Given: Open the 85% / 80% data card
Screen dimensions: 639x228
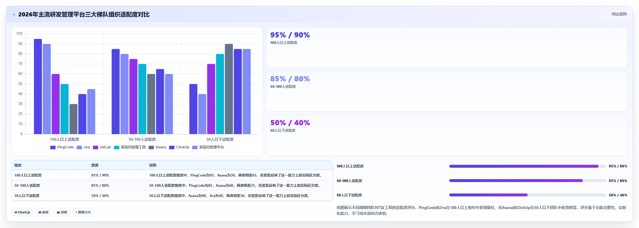Looking at the screenshot, I should [447, 91].
